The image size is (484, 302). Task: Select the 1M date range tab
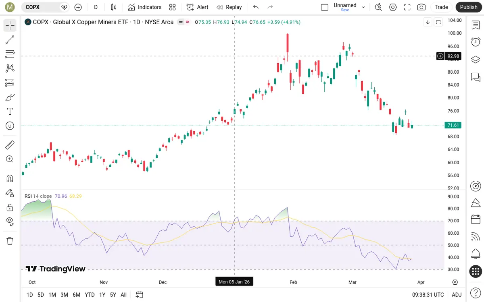click(x=52, y=295)
